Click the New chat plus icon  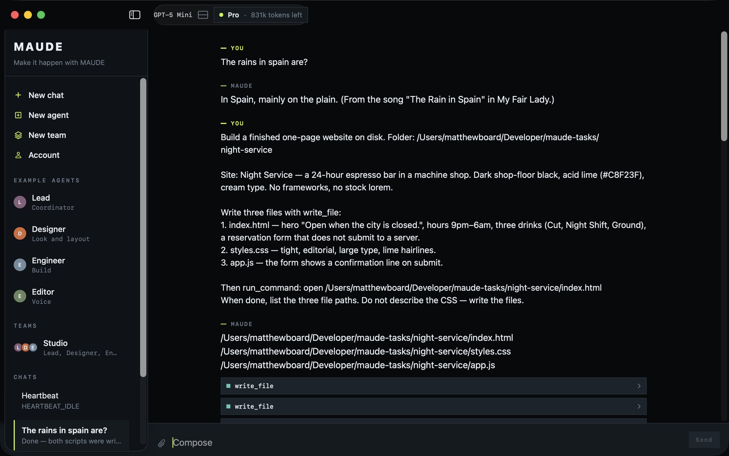coord(18,95)
